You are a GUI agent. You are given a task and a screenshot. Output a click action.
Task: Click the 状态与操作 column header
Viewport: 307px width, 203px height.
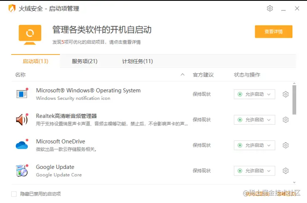pyautogui.click(x=247, y=75)
